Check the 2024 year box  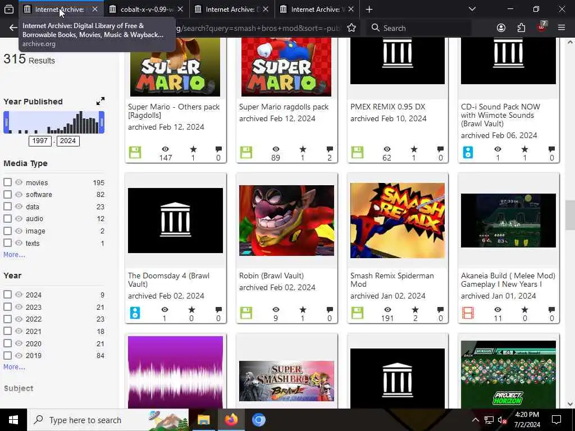click(x=7, y=295)
